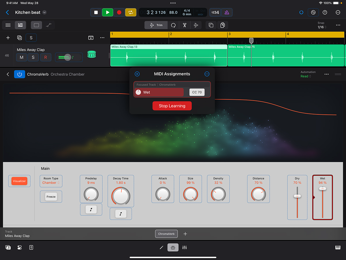Screen dimensions: 346x260
Task: Show the keyboard play surface
Action: (x=338, y=248)
